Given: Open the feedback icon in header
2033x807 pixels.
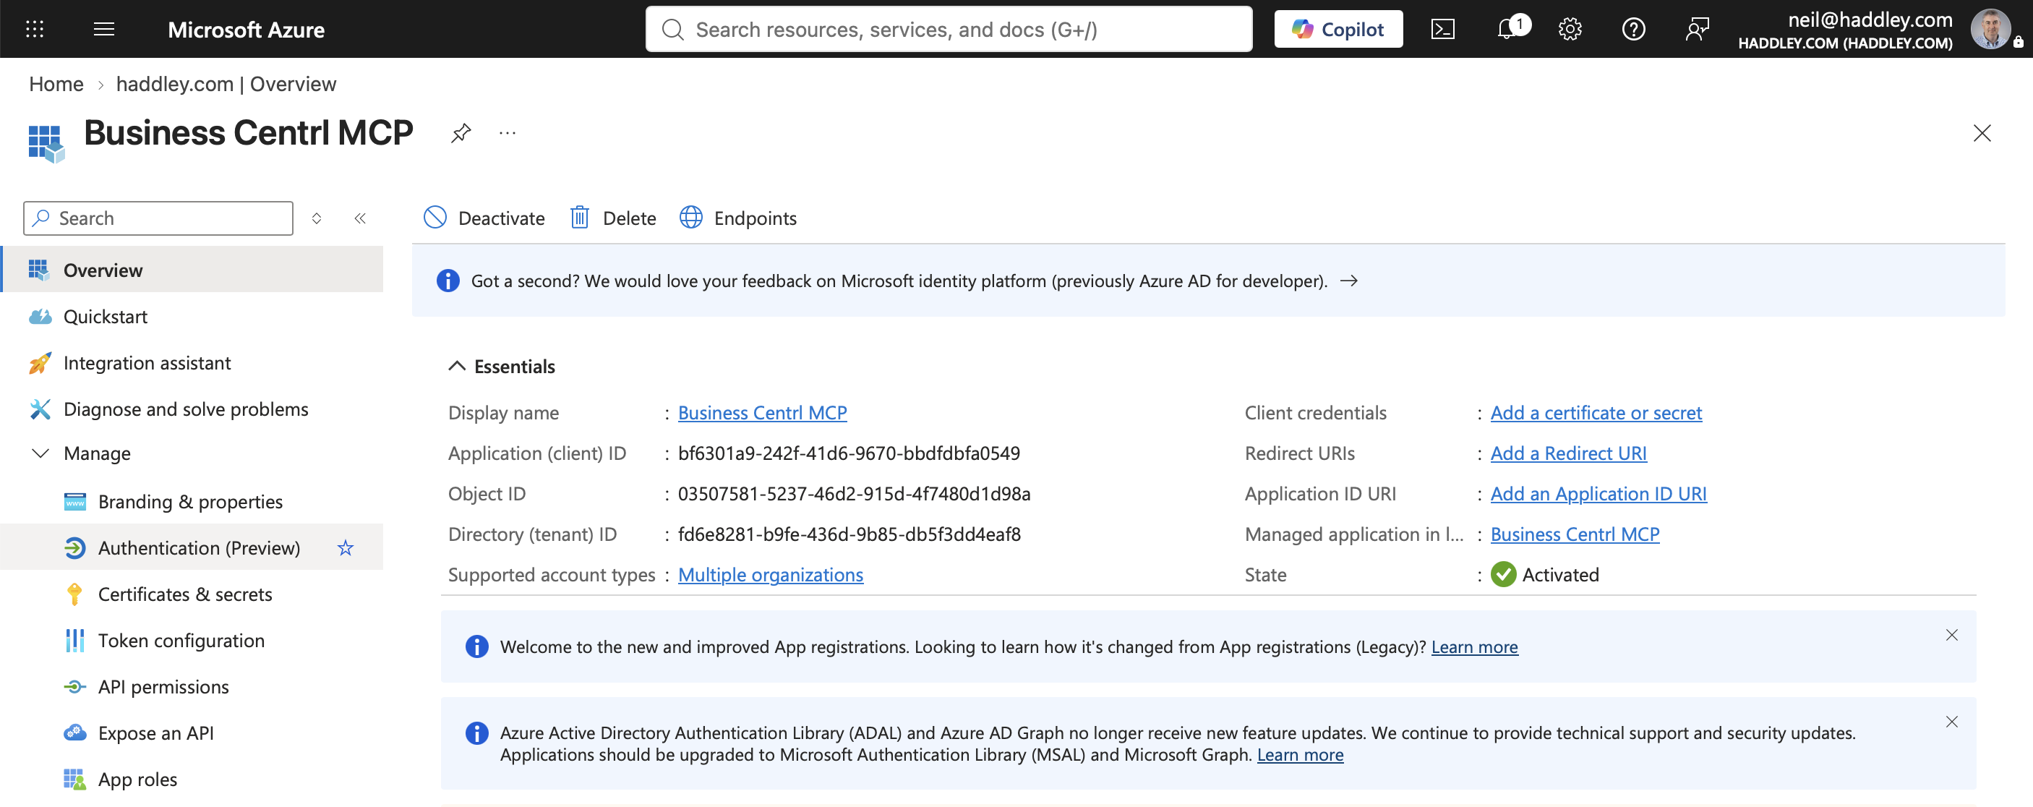Looking at the screenshot, I should (1697, 29).
